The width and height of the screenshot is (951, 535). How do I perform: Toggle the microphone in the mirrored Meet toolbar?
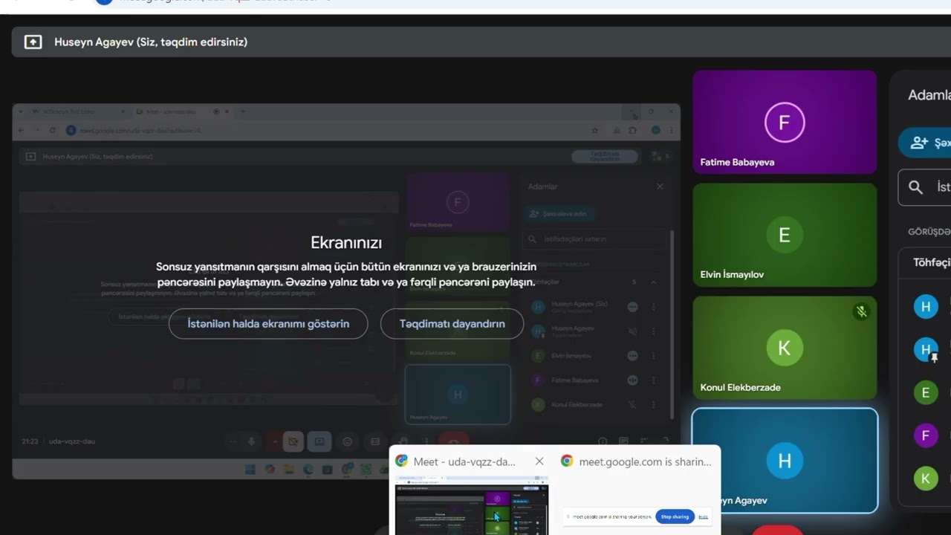(x=251, y=441)
